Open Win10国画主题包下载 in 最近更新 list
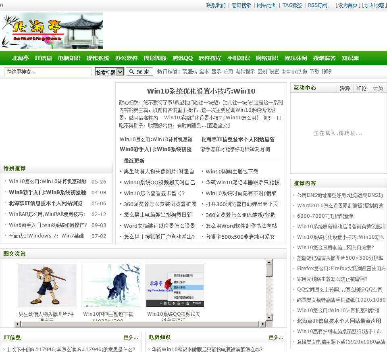387x352 pixels. coord(232,171)
